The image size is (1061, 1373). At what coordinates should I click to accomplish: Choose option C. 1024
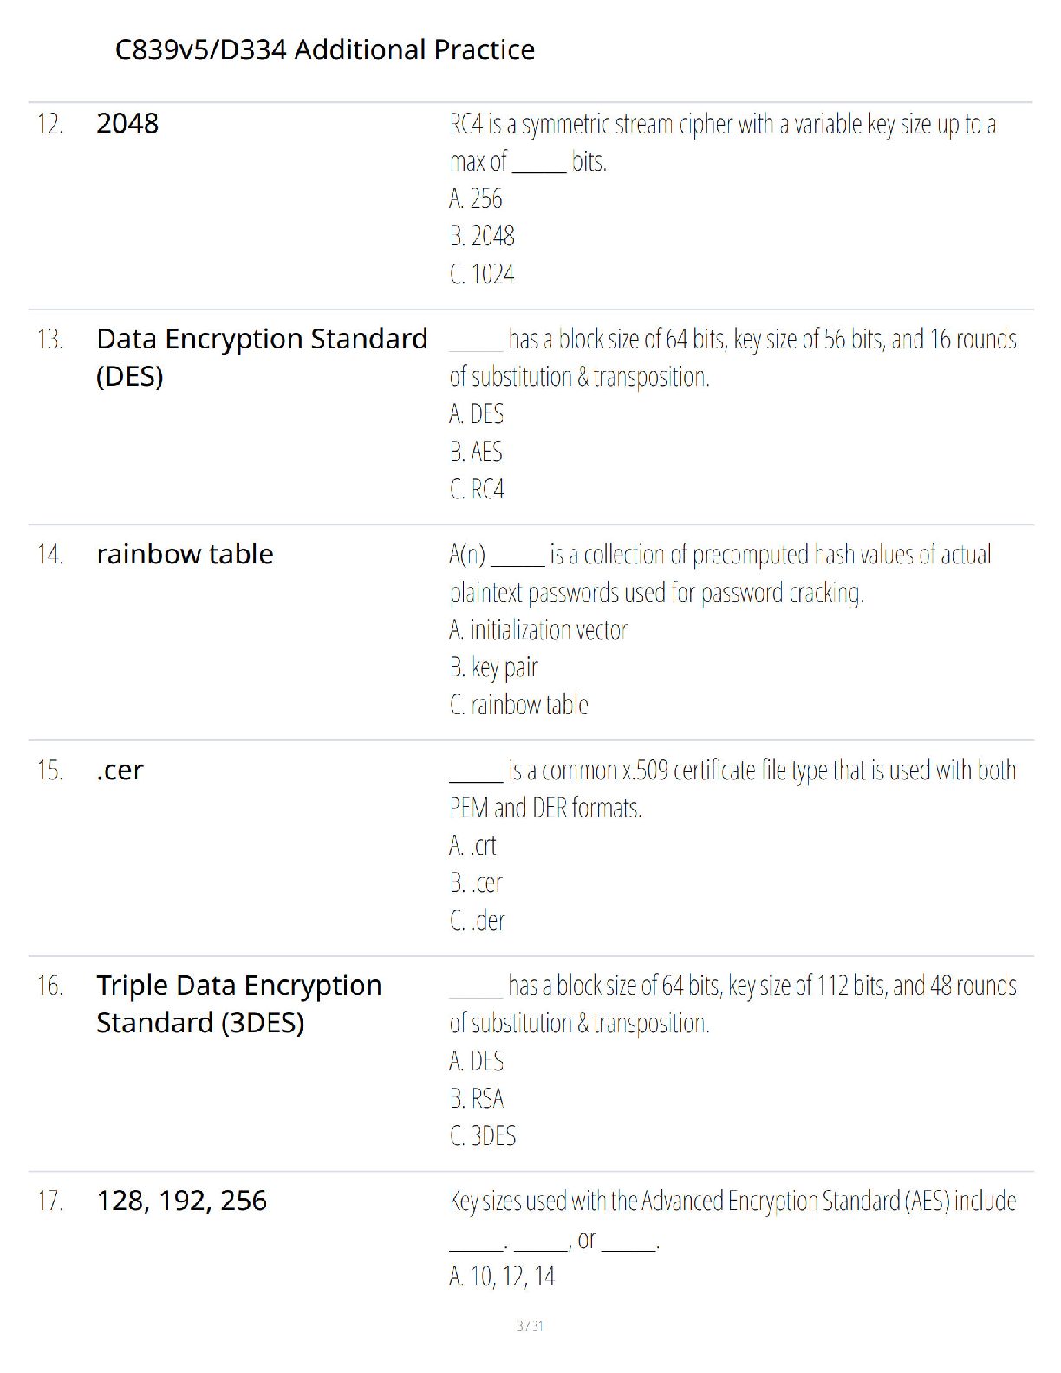(x=482, y=274)
